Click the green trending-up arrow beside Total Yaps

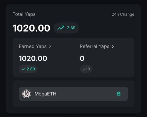[61, 28]
